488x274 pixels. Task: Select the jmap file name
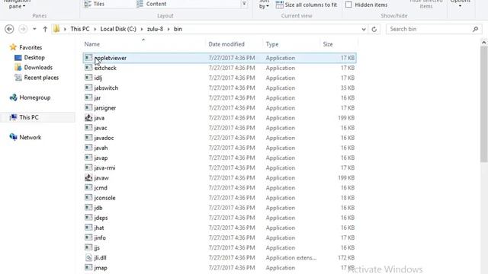[x=101, y=267]
